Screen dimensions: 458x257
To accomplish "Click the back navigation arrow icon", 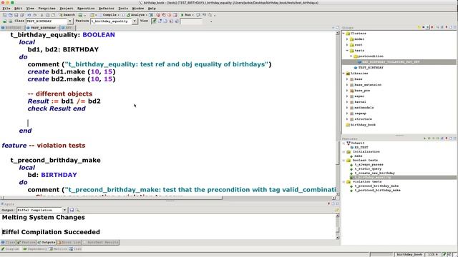I will (5, 21).
